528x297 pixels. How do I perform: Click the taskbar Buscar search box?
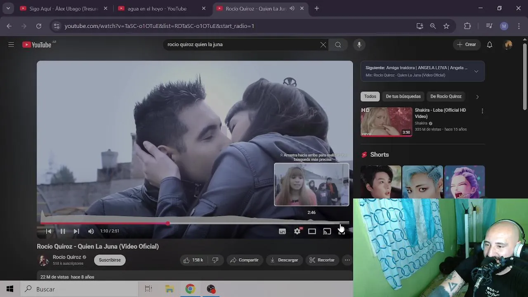[x=79, y=289]
